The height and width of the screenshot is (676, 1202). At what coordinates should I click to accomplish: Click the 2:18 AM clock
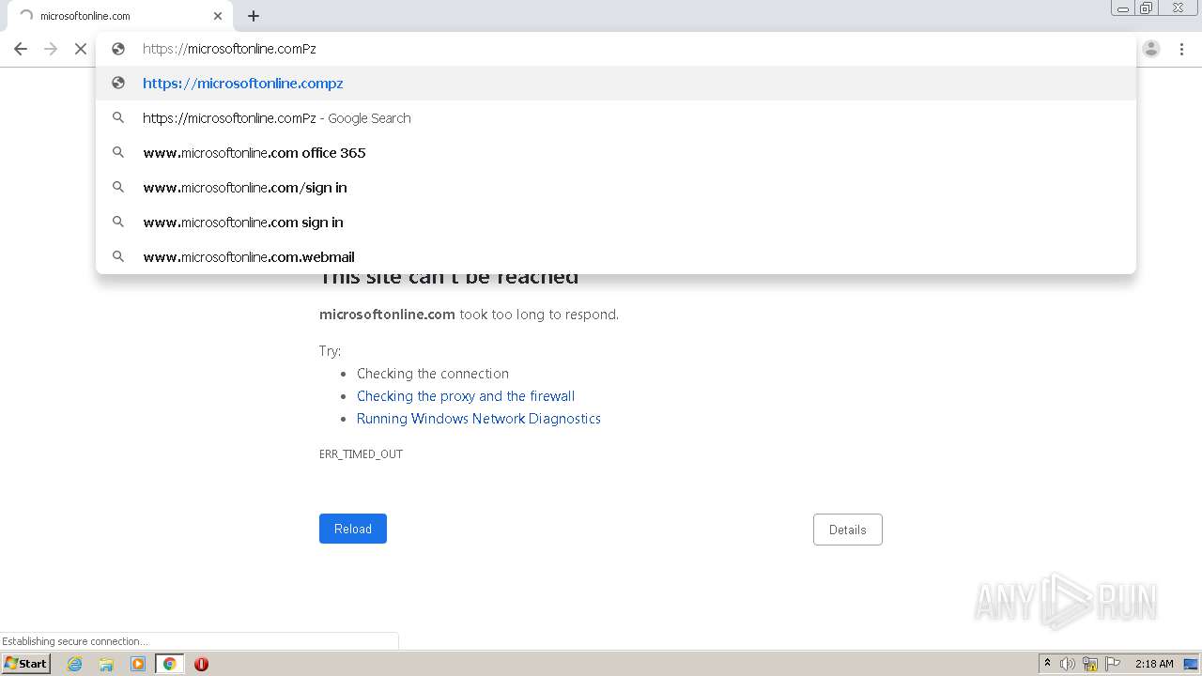tap(1154, 664)
